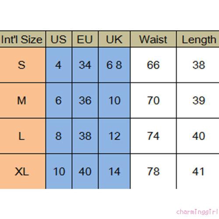Click the charminggirl watermark text
Image resolution: width=219 pixels, height=219 pixels.
click(198, 212)
